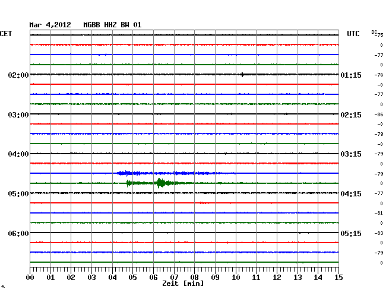Select minute "10" on the time axis

click(236, 277)
